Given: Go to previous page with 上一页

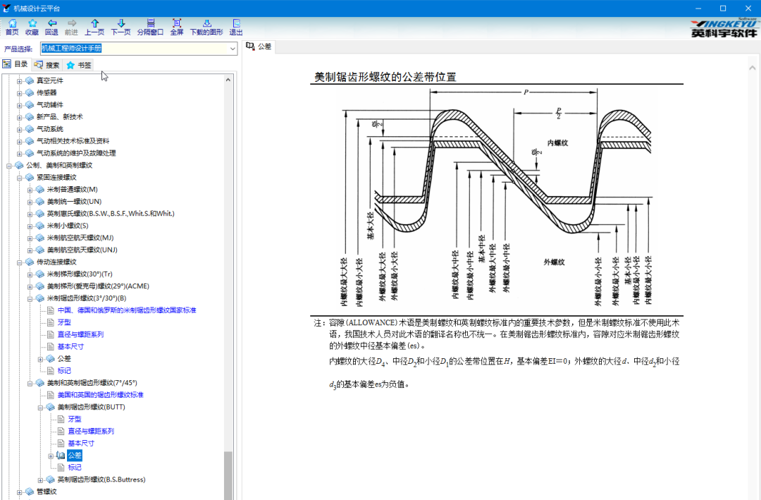Looking at the screenshot, I should click(x=94, y=27).
